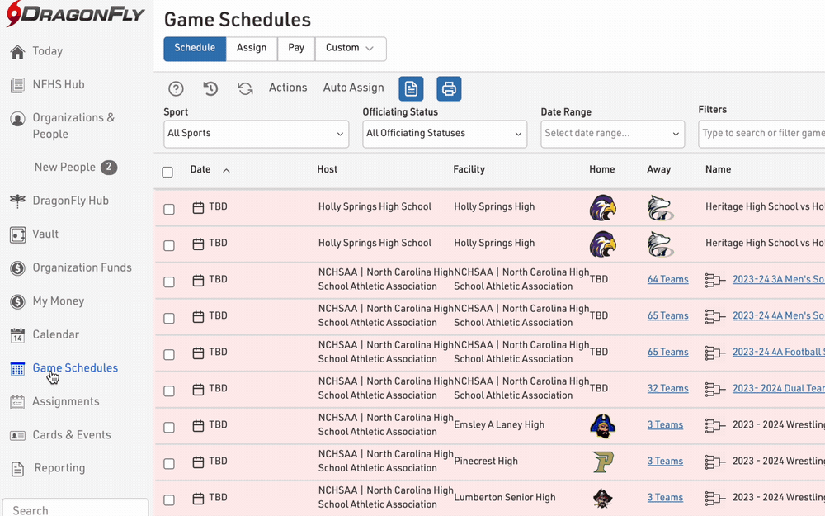The image size is (825, 516).
Task: Click bracket icon for 2023-24 3A Men's row
Action: point(714,281)
